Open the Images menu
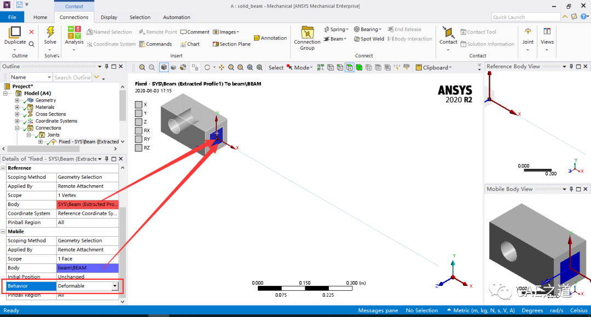591x317 pixels. pos(226,32)
